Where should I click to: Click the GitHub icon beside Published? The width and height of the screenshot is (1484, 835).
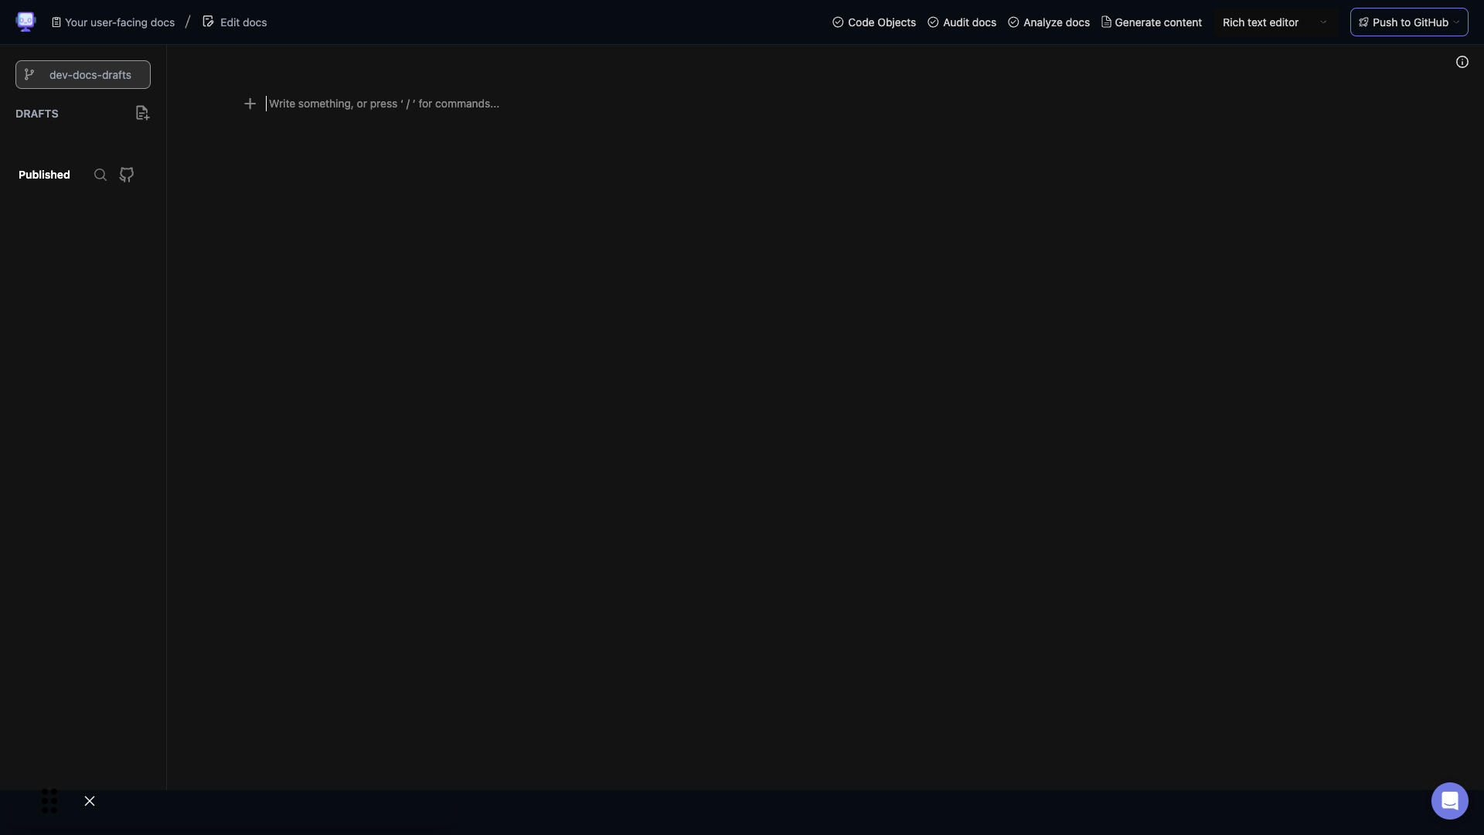126,175
